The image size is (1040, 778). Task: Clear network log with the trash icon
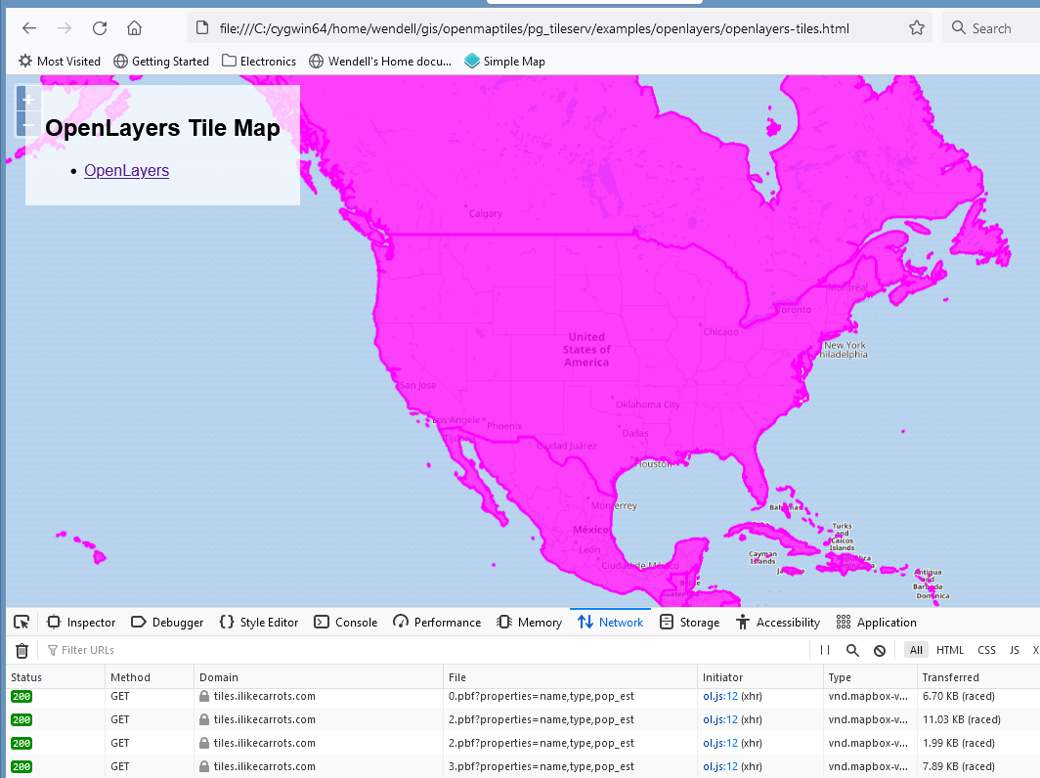pos(22,650)
